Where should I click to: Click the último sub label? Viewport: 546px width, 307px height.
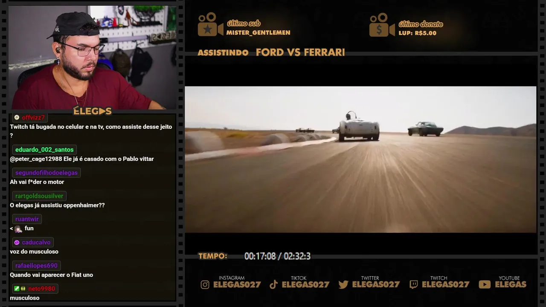244,23
